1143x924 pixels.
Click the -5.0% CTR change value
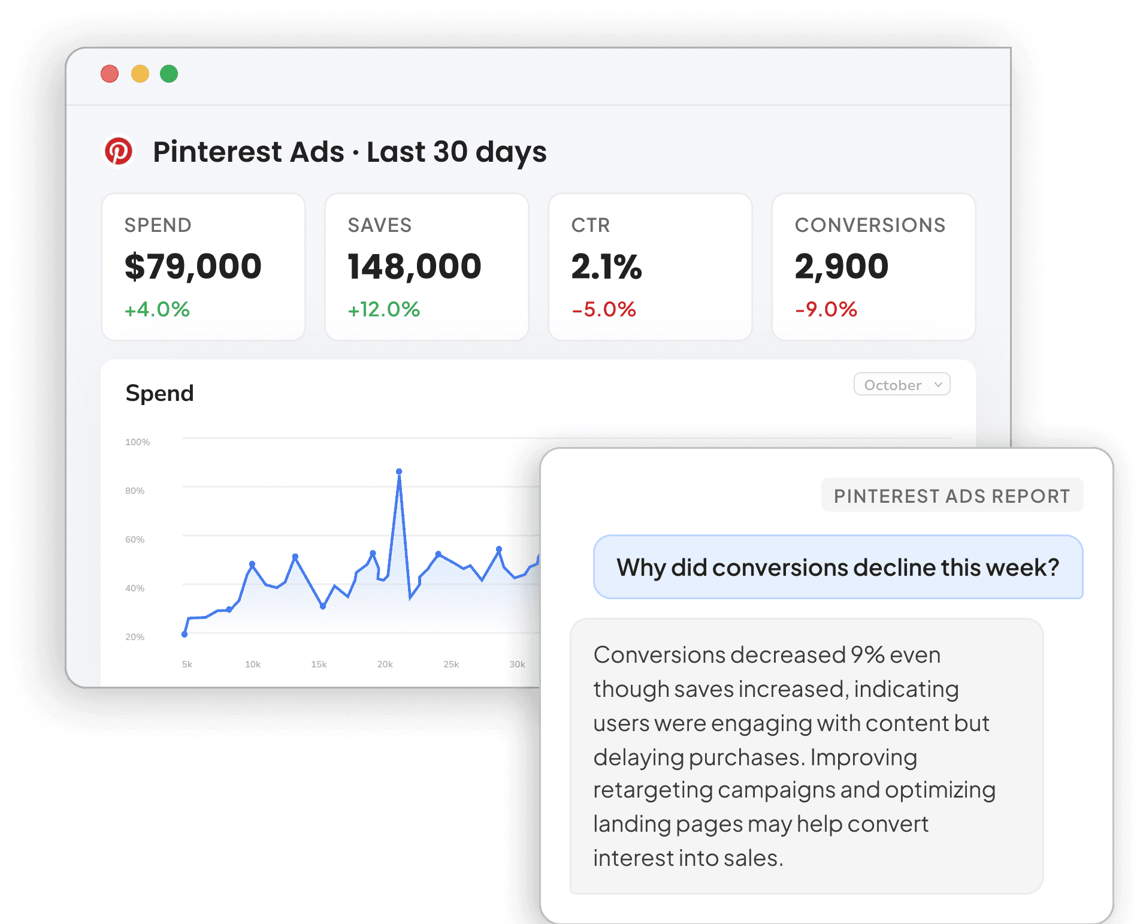(x=604, y=309)
